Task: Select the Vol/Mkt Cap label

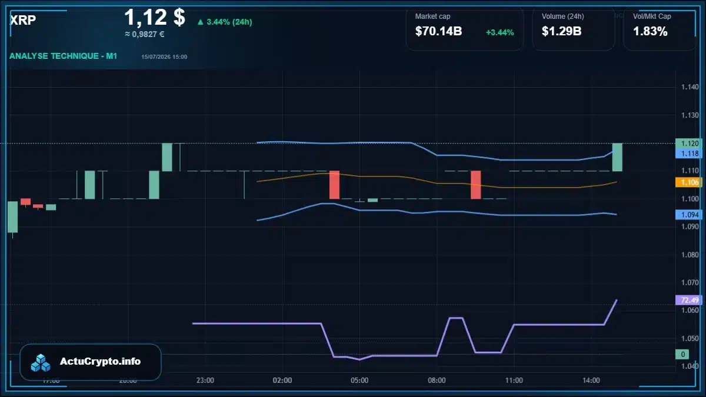Action: point(652,16)
